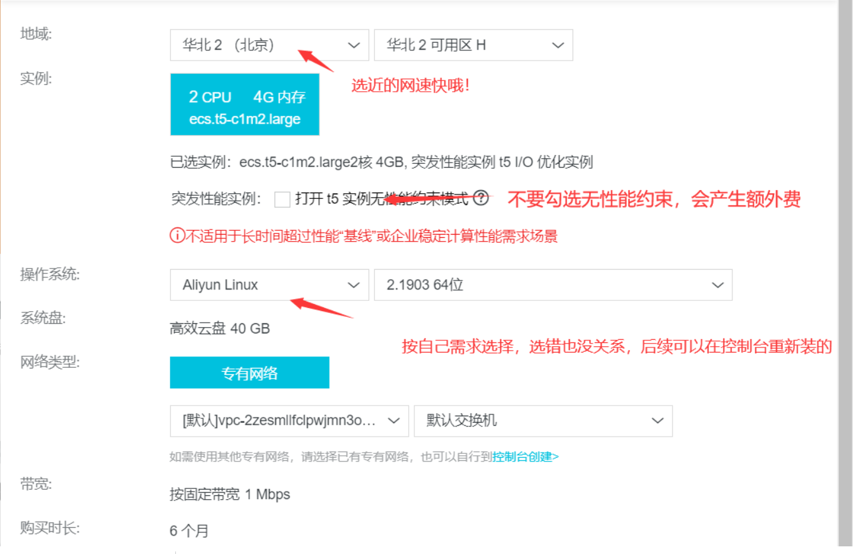Click the 突发性能实例: label

[x=217, y=199]
